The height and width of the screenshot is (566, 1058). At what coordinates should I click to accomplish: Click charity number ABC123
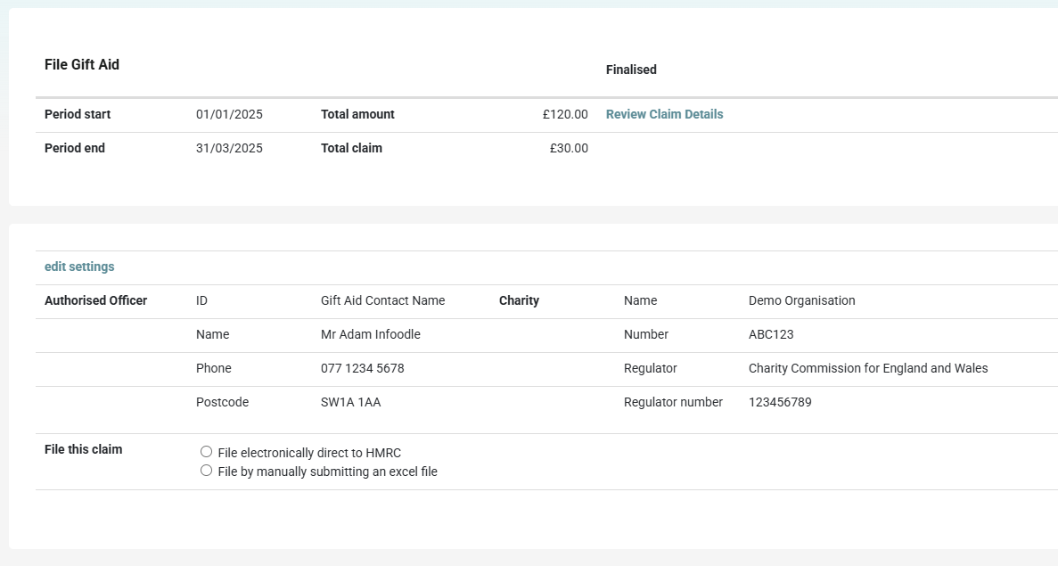[x=771, y=334]
